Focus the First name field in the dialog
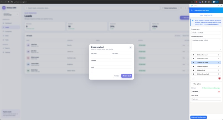This screenshot has height=120, width=223. pos(101,57)
